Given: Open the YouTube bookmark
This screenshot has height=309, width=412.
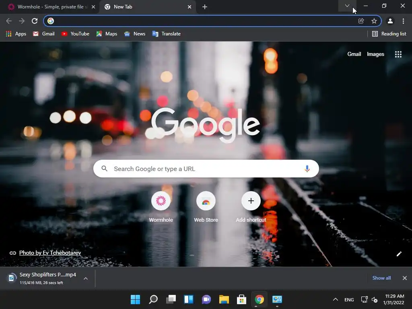Looking at the screenshot, I should [x=75, y=34].
